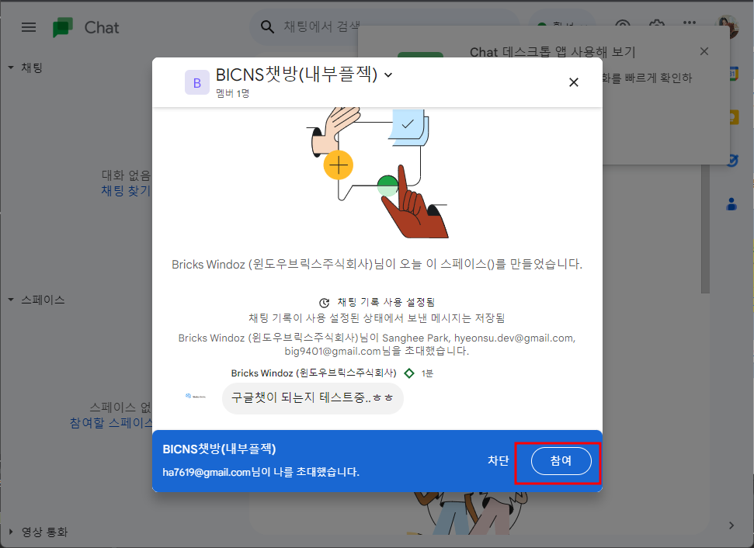Expand the 영상 통화 section
754x548 pixels.
pos(11,532)
